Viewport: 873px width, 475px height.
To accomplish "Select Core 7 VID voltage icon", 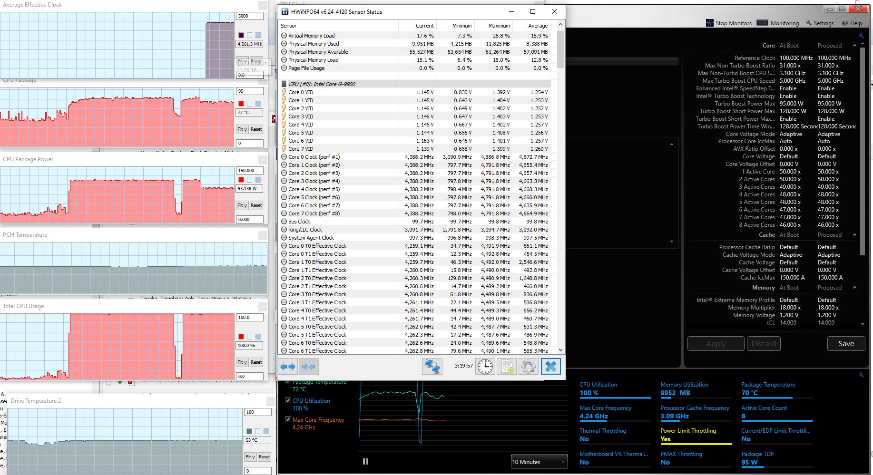I will coord(284,149).
